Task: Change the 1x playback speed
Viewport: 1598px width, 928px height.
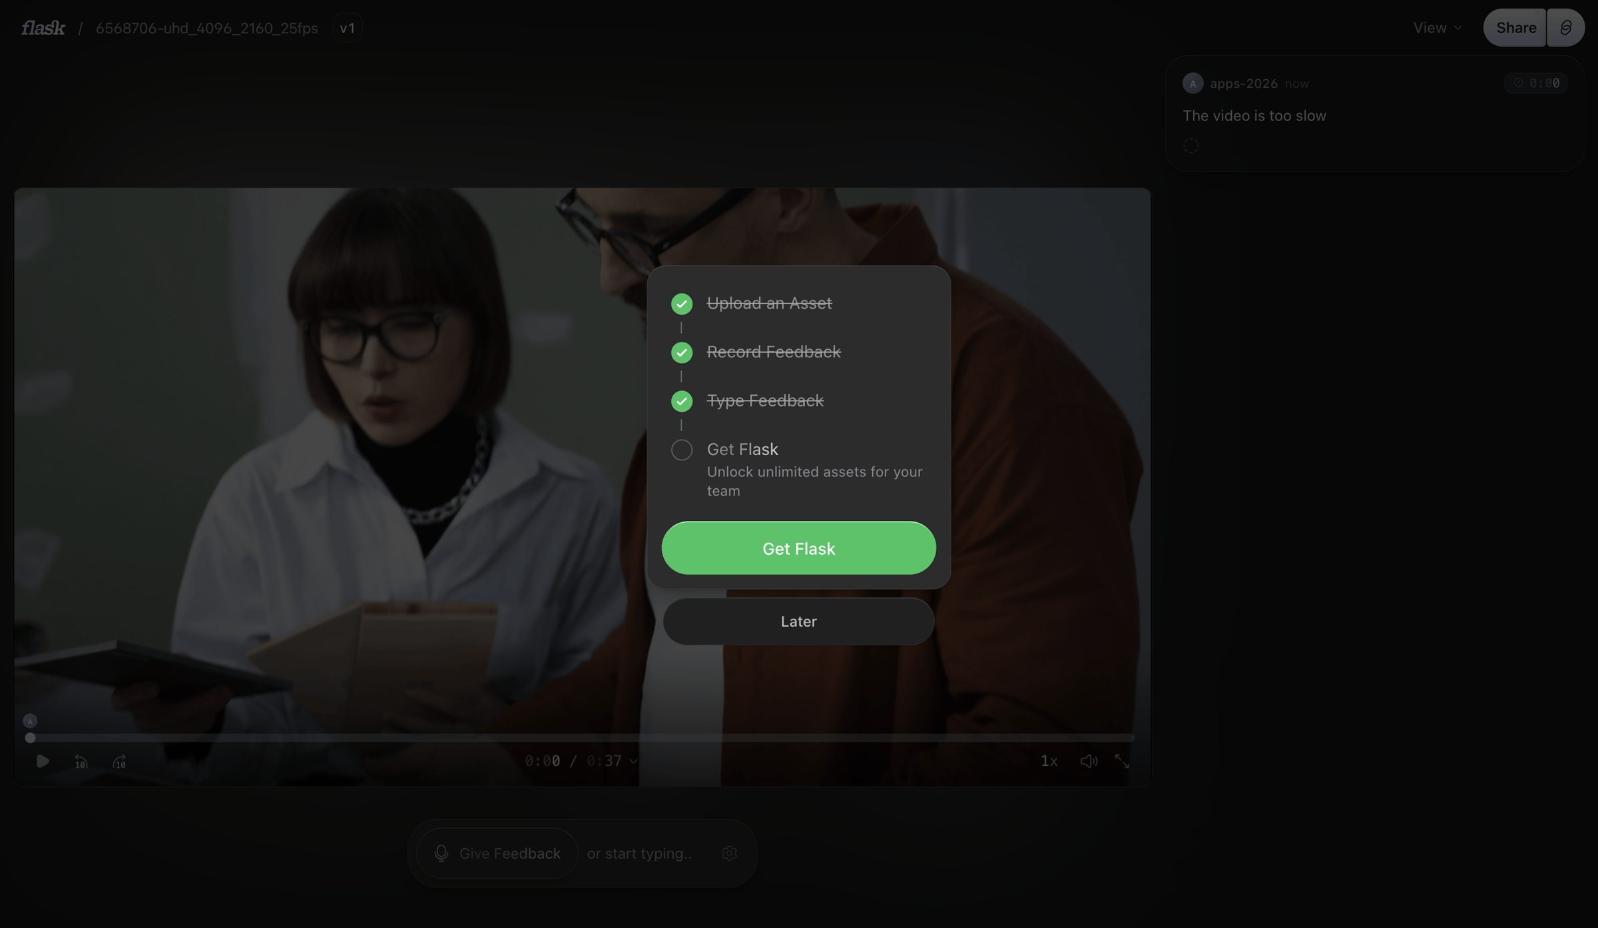Action: pyautogui.click(x=1049, y=761)
